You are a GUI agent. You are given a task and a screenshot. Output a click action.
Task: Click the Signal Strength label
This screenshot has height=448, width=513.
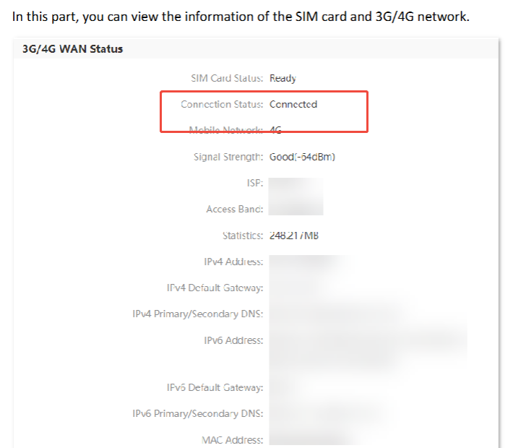tap(228, 156)
